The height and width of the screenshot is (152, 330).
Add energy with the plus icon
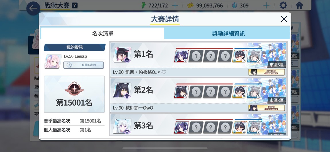(175, 5)
